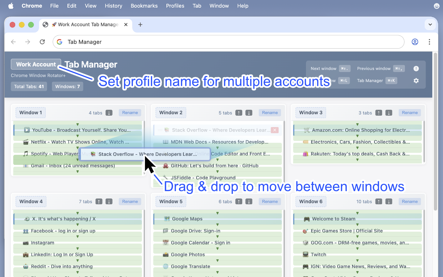
Task: Move Window 3 up with its arrow
Action: [x=379, y=113]
